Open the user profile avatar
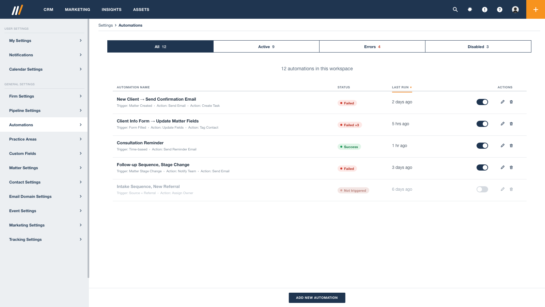This screenshot has width=545, height=307. pos(515,10)
